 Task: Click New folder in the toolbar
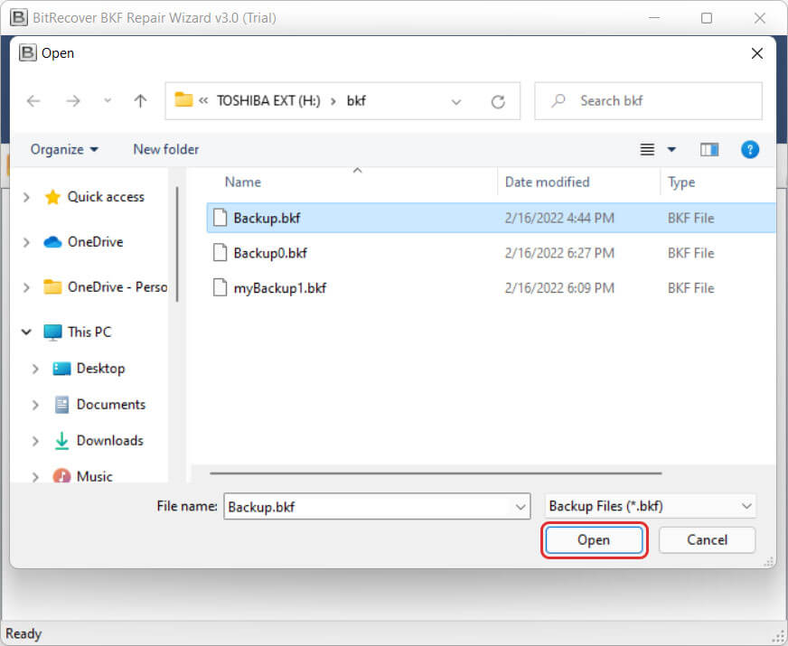coord(165,149)
